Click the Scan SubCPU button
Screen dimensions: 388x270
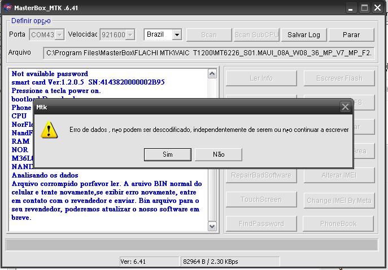pyautogui.click(x=256, y=35)
